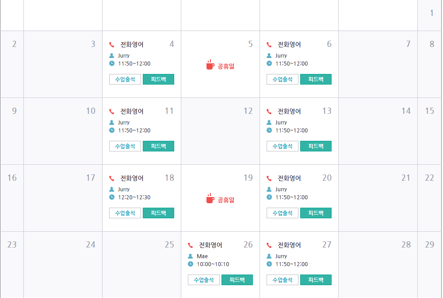Click 수업출석 on the day 20 class
The image size is (443, 298).
pos(282,213)
